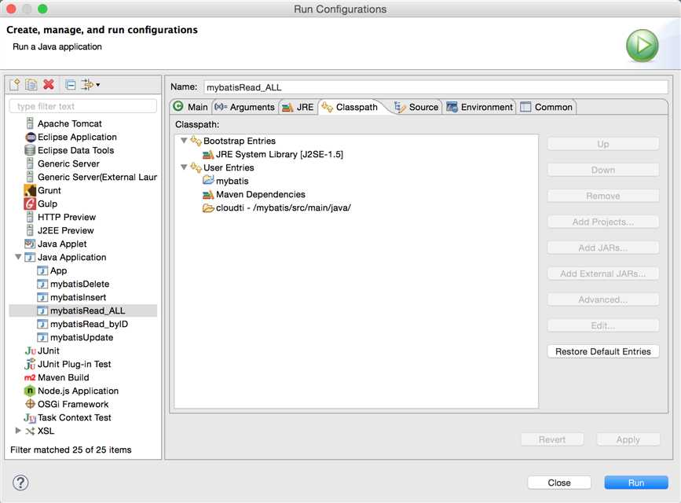Open the Arguments tab

[x=245, y=107]
